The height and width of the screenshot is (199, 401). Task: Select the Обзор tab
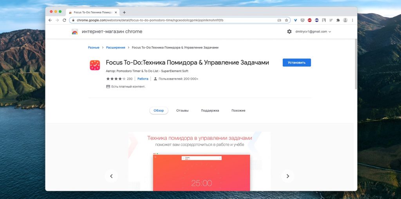pos(159,110)
